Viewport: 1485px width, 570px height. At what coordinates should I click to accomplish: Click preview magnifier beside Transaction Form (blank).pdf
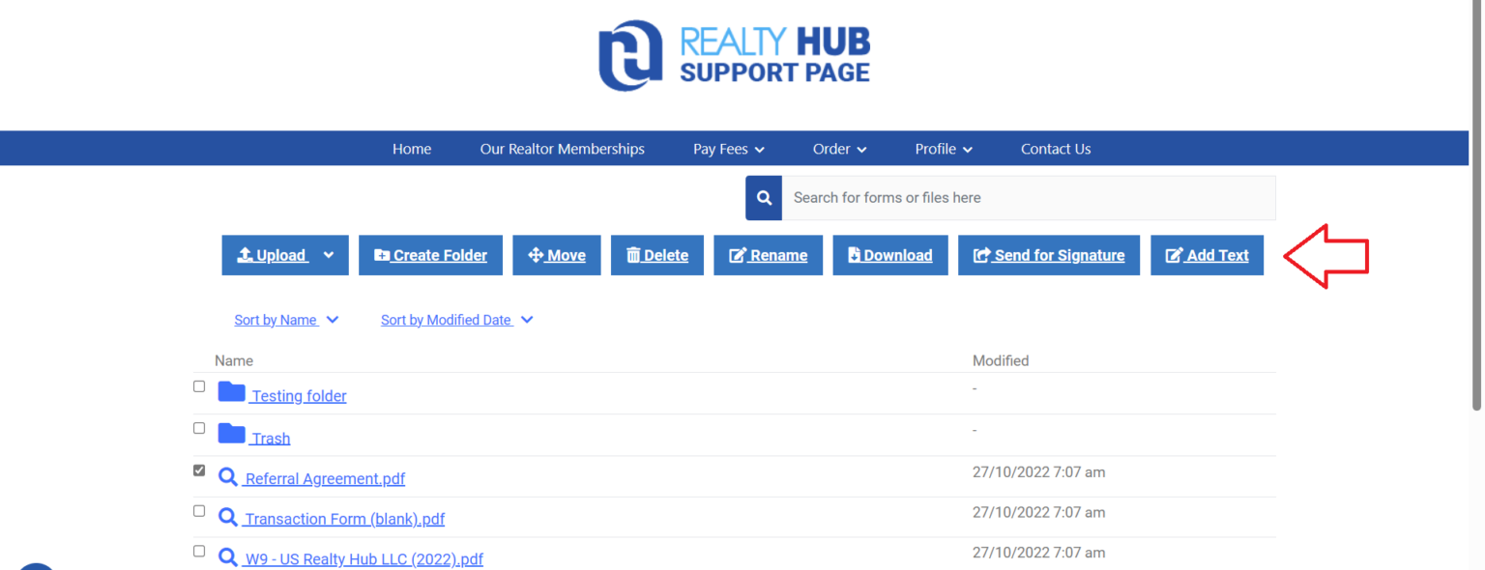pyautogui.click(x=228, y=518)
